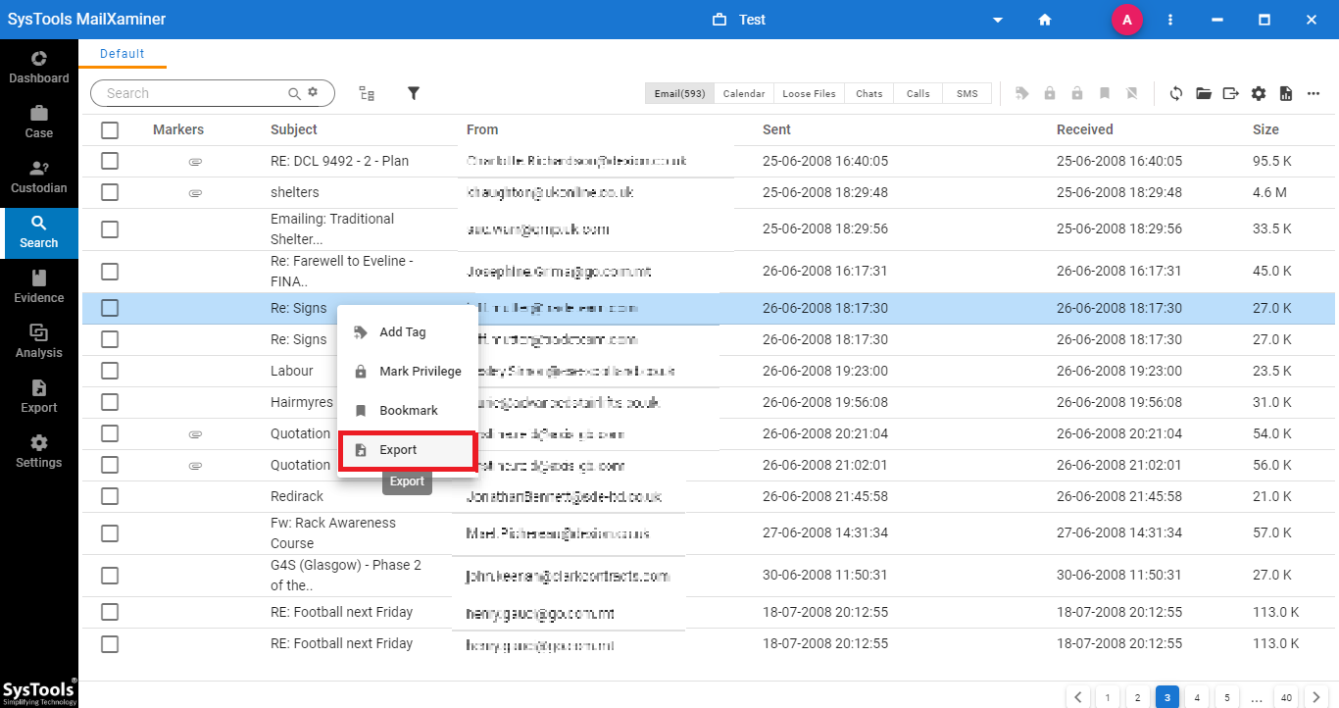Go to page 2
1339x708 pixels.
tap(1137, 697)
